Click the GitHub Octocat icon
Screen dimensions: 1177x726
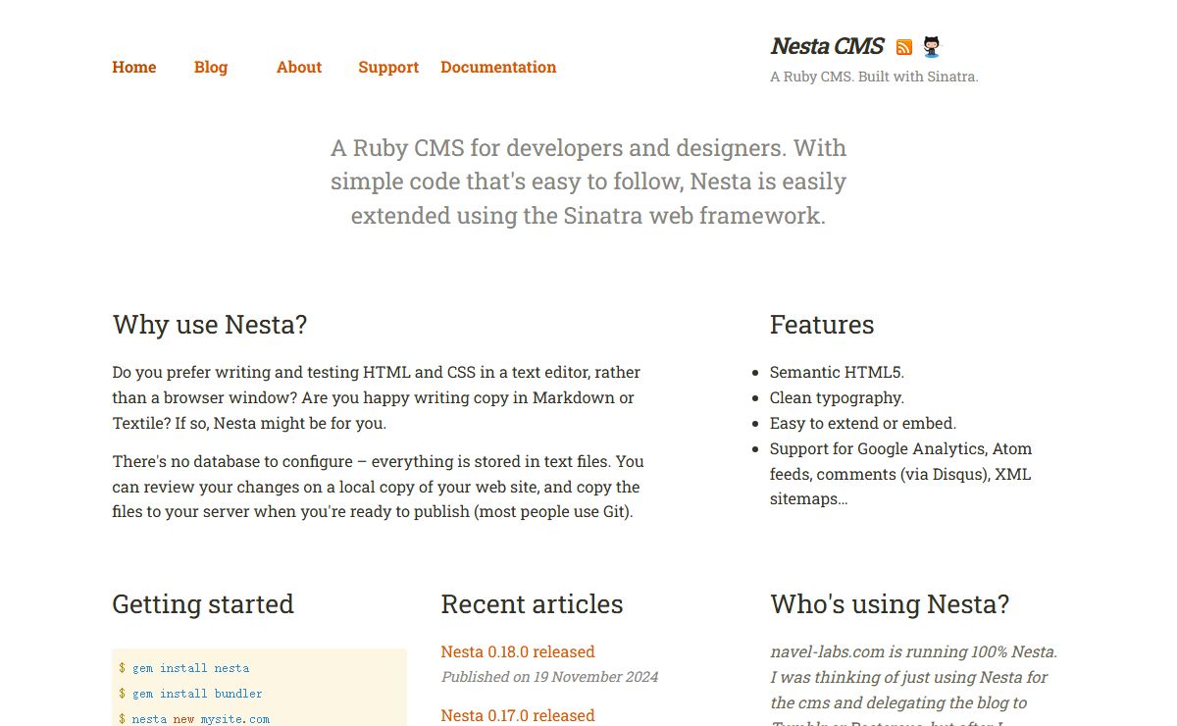932,47
